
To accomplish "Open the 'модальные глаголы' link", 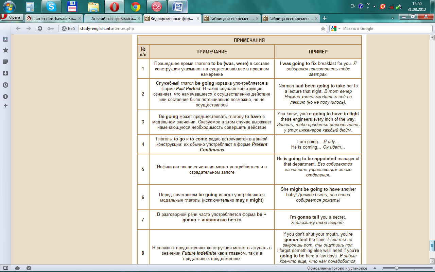I will [x=180, y=200].
